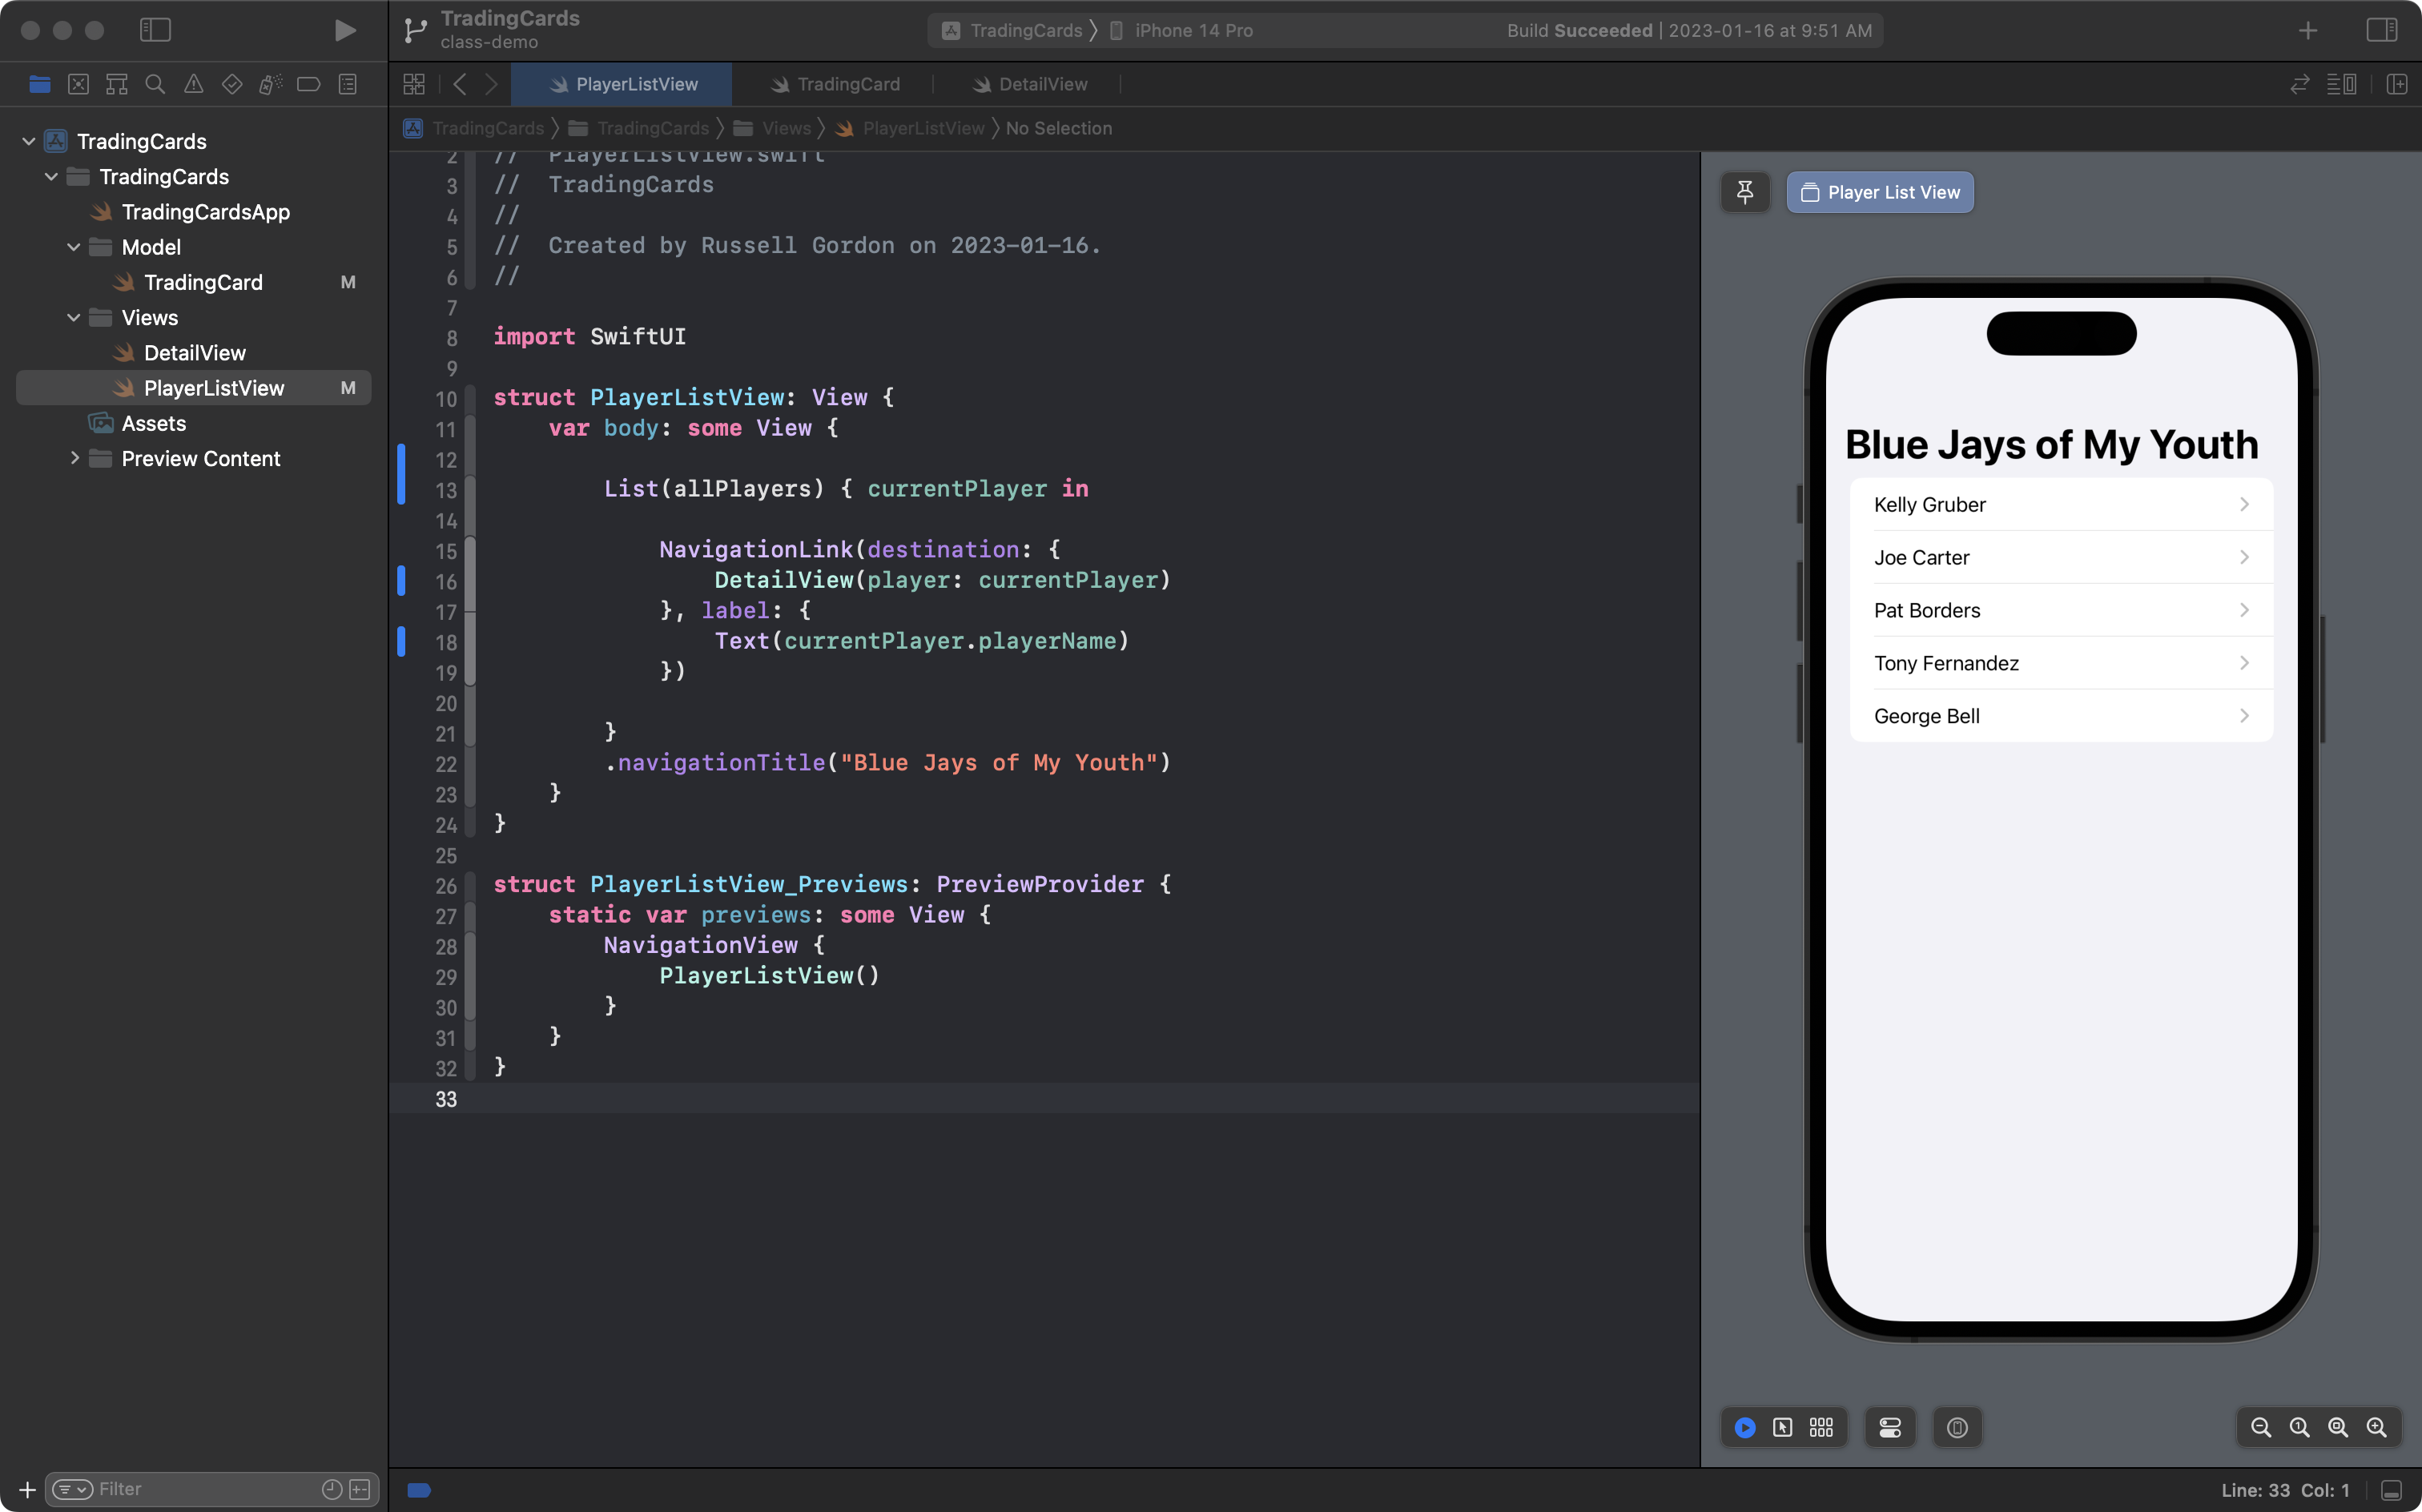Click the PlayerListView breadcrumb item
This screenshot has height=1512, width=2422.
923,127
